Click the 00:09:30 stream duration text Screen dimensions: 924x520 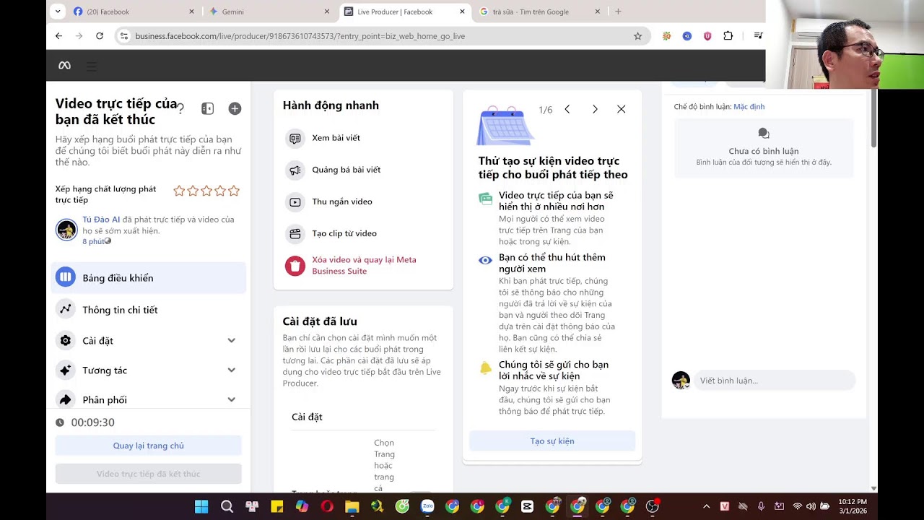click(x=92, y=422)
